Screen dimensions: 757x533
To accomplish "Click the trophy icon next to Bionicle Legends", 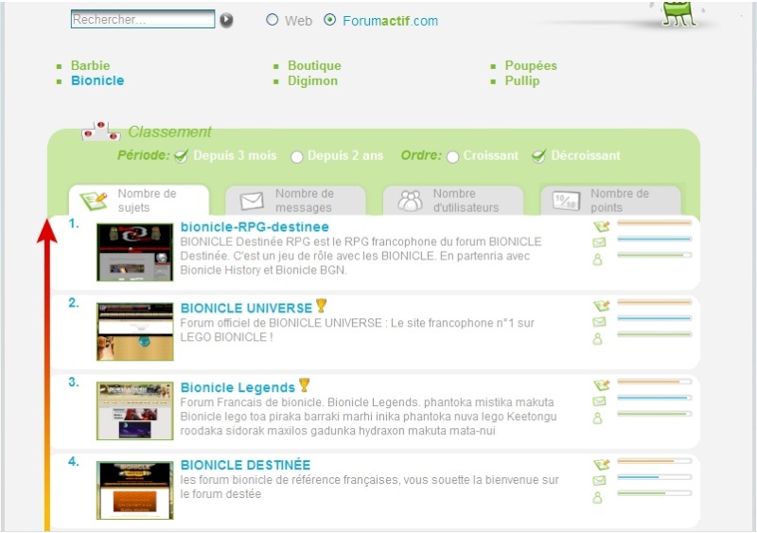I will tap(304, 384).
